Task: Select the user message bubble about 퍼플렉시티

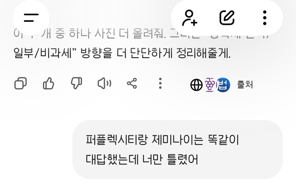Action: coord(177,150)
